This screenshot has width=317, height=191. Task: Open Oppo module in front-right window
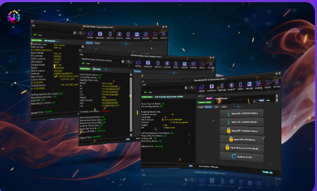[240, 86]
